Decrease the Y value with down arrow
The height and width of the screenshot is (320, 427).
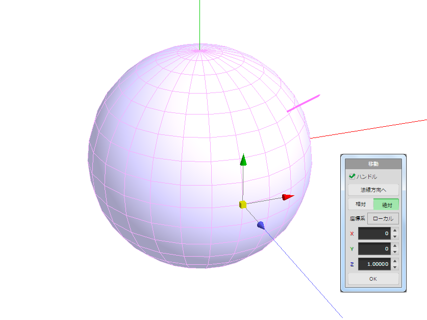click(x=394, y=252)
